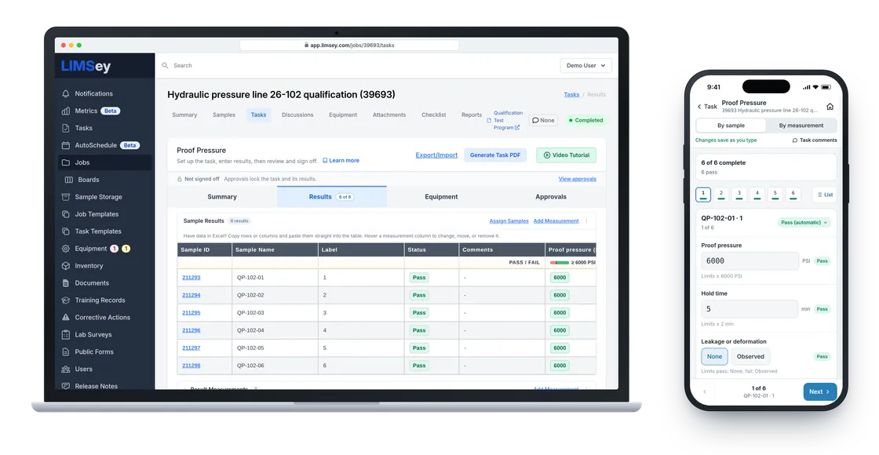
Task: Switch to the Checklist job tab
Action: click(433, 115)
